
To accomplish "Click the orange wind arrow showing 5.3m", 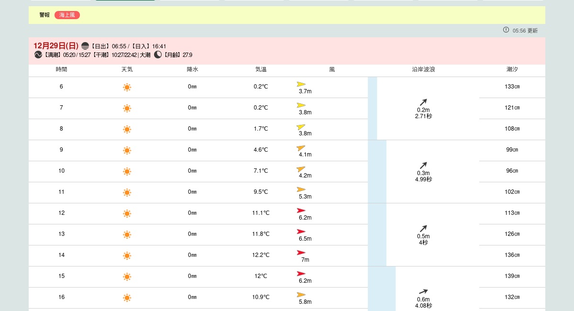I will (x=301, y=189).
